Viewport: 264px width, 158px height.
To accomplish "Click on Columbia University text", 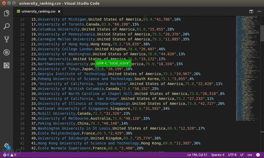I will (x=59, y=29).
